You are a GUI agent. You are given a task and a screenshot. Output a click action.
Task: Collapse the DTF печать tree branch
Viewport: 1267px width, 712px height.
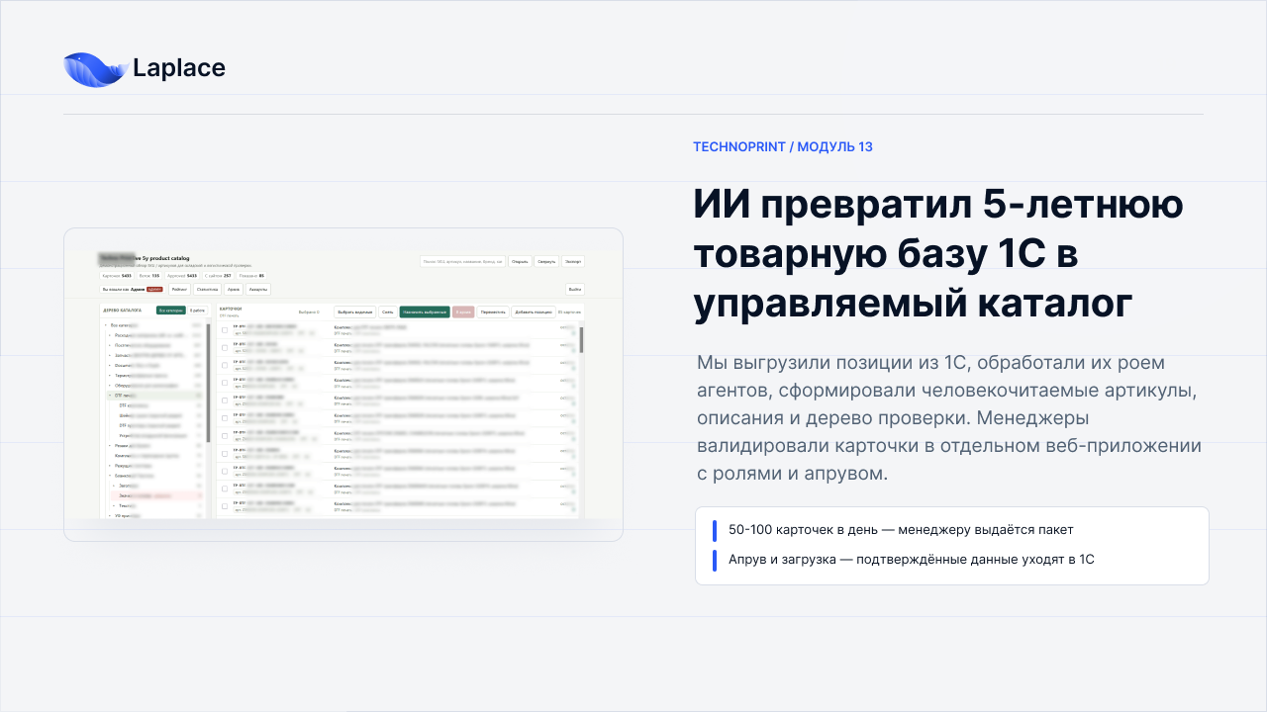point(110,396)
